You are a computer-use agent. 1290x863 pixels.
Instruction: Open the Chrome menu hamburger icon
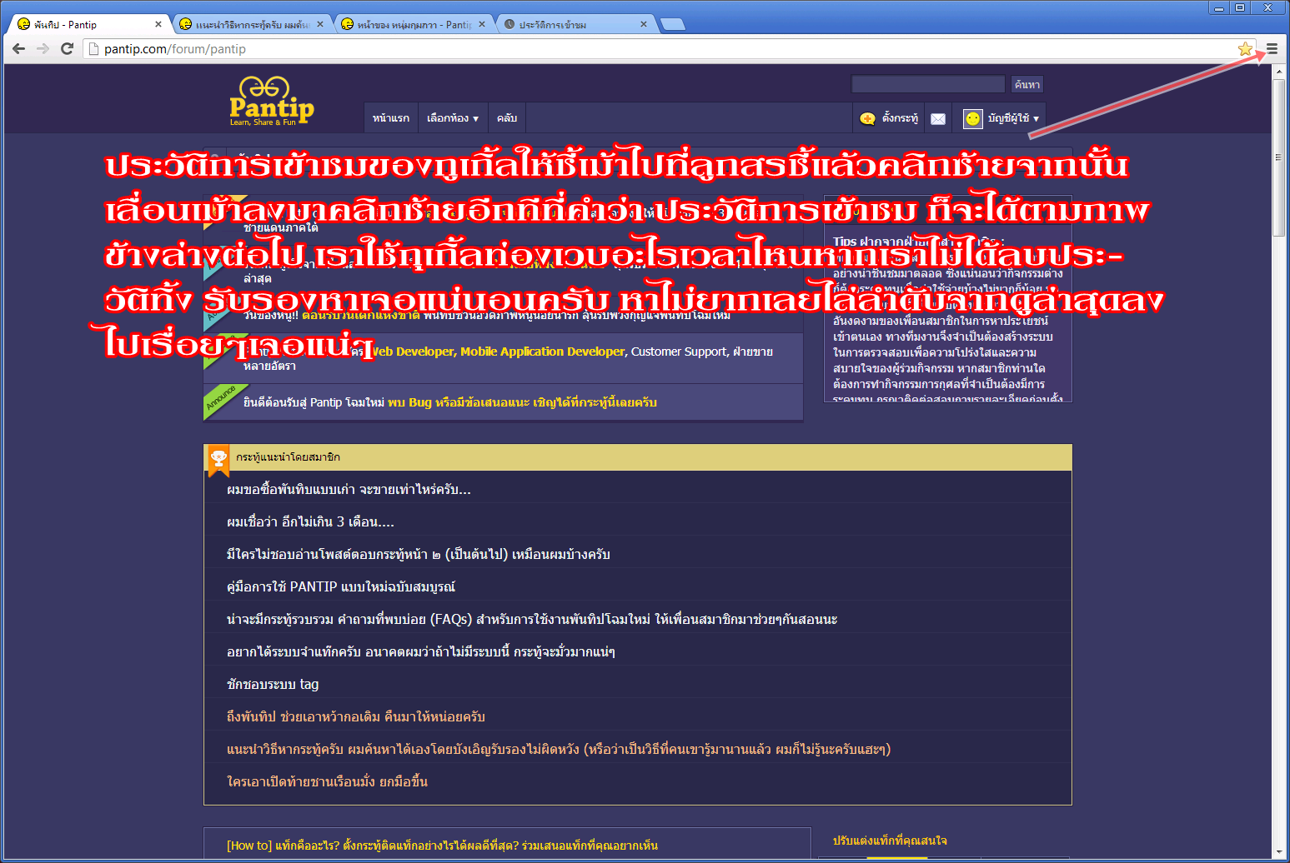[1272, 49]
